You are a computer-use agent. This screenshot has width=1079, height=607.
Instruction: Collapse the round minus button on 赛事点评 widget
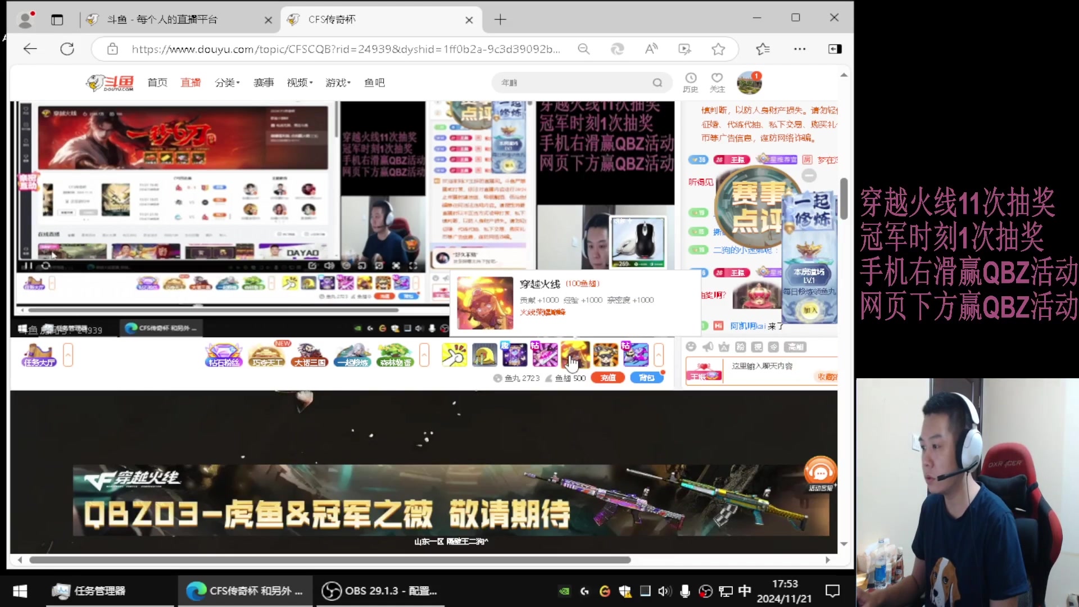(809, 175)
